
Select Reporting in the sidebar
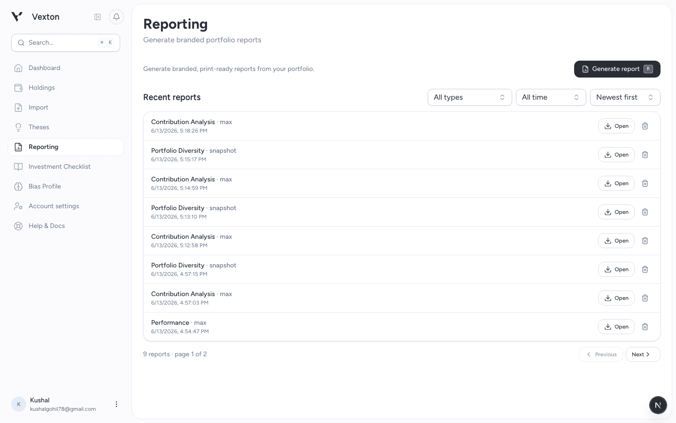pyautogui.click(x=66, y=147)
